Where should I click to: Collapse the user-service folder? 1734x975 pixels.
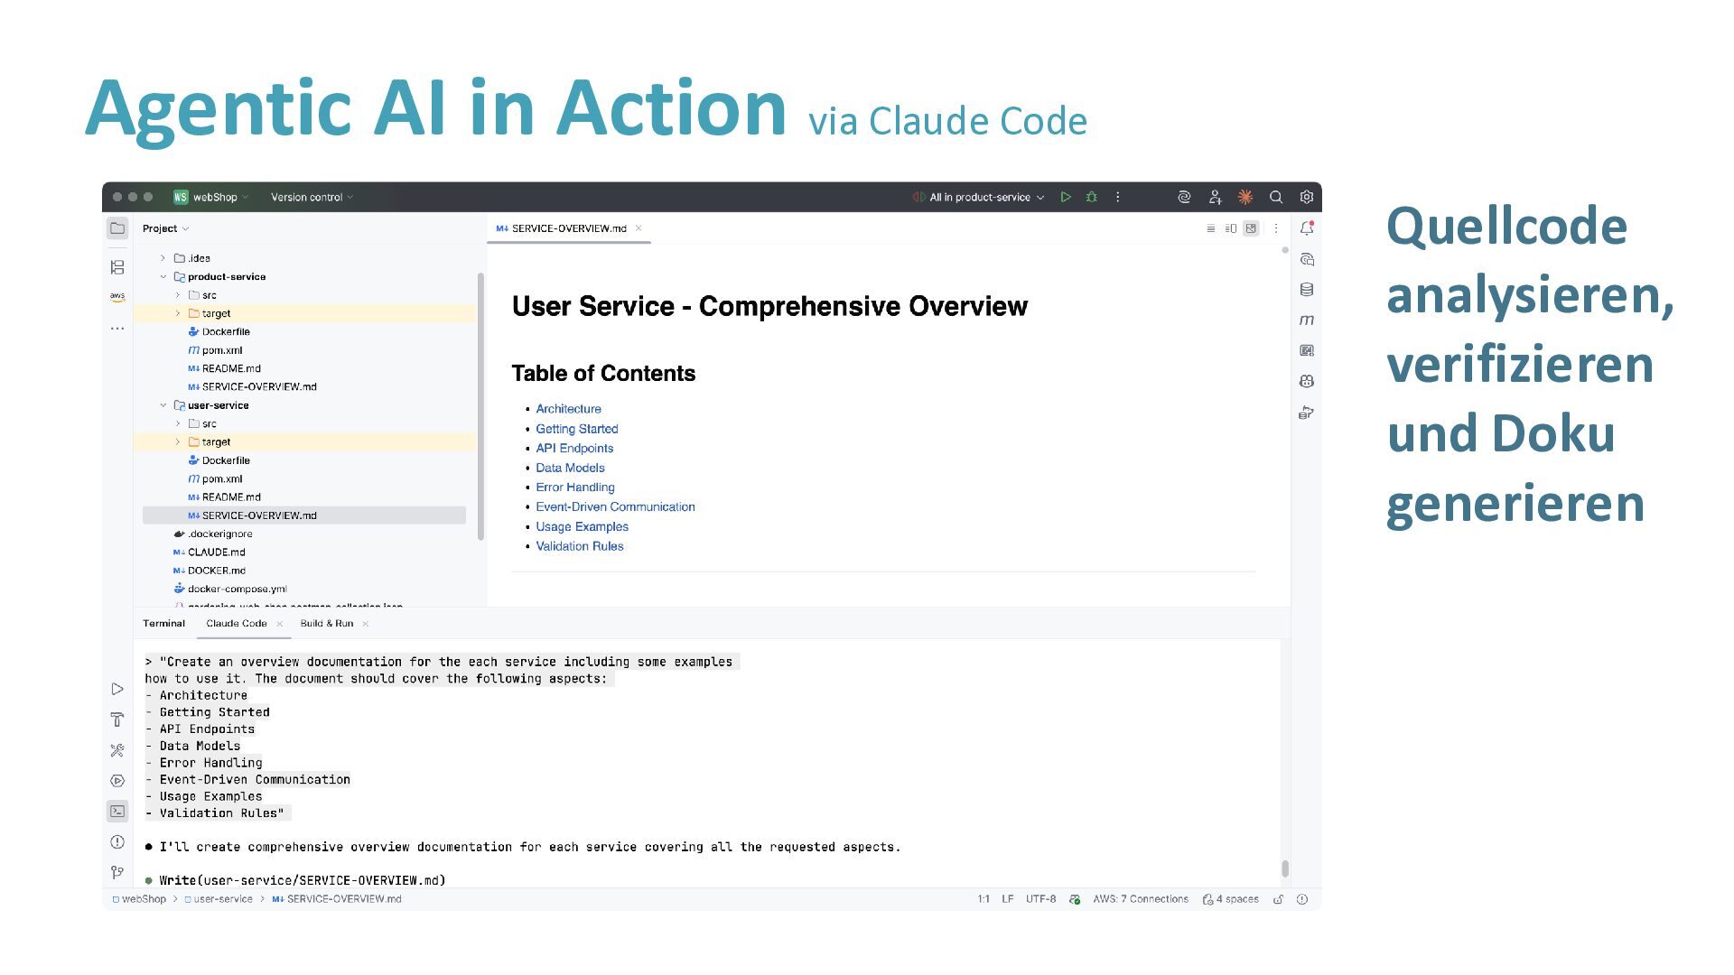coord(163,405)
